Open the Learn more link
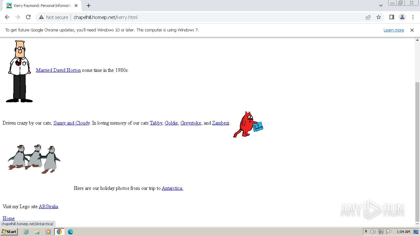The height and width of the screenshot is (236, 420). tap(394, 30)
